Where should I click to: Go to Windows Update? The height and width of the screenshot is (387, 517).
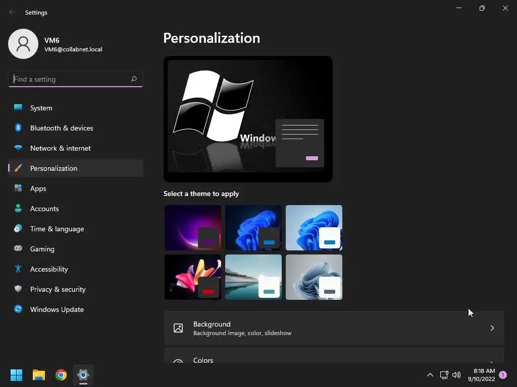pos(76,309)
